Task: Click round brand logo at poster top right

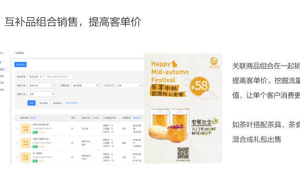Action: [x=214, y=61]
